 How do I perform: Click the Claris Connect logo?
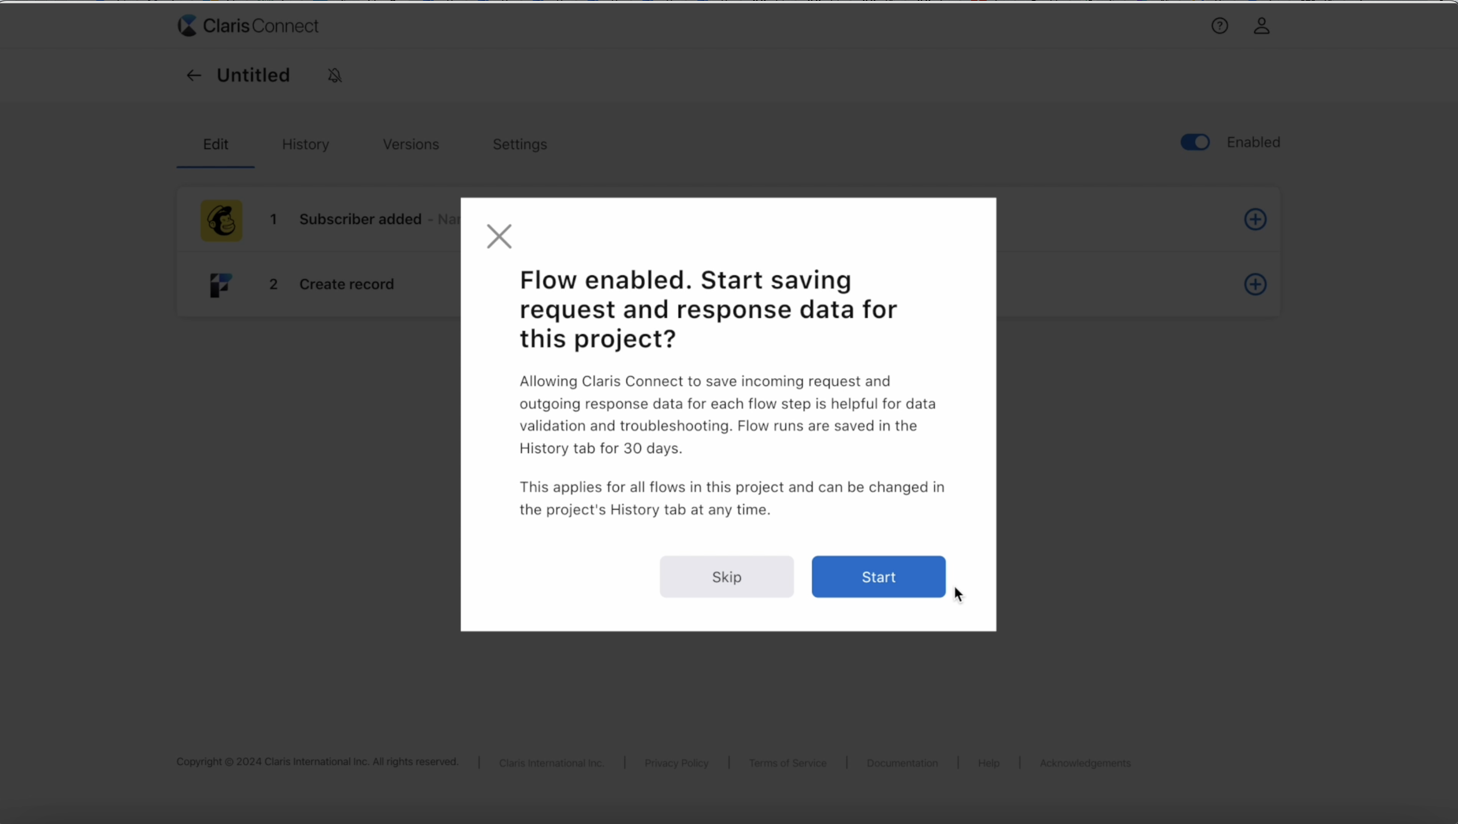(246, 25)
